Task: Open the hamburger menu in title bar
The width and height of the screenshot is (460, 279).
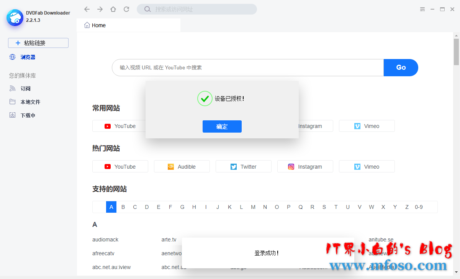Action: click(x=422, y=9)
